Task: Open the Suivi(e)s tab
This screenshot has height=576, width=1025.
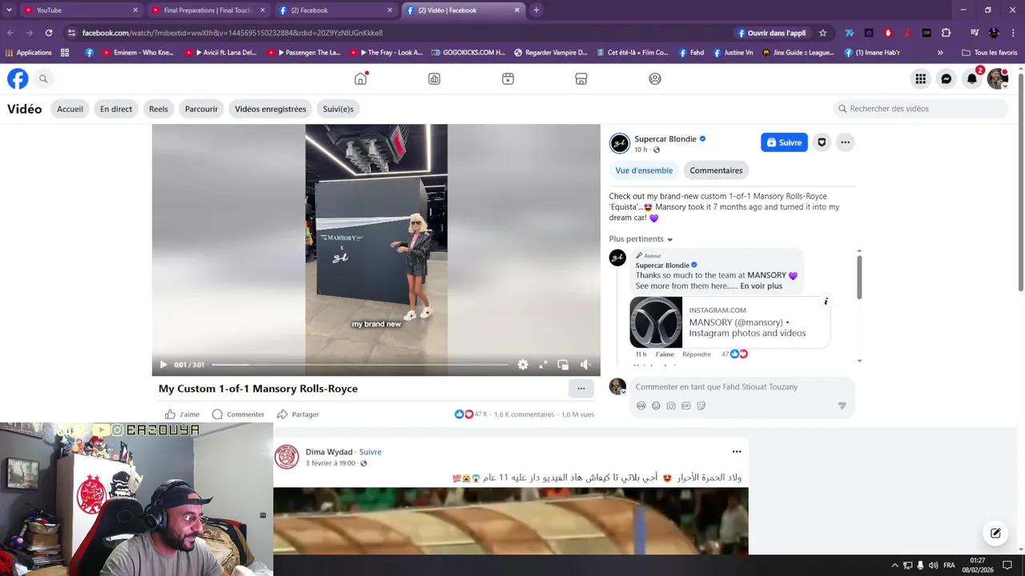Action: (x=338, y=109)
